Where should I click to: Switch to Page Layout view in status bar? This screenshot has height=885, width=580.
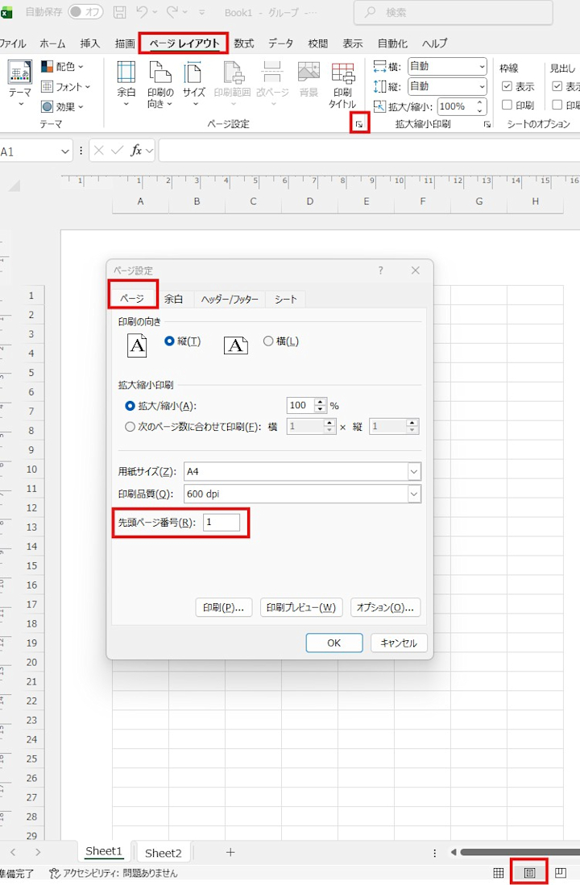(x=529, y=873)
